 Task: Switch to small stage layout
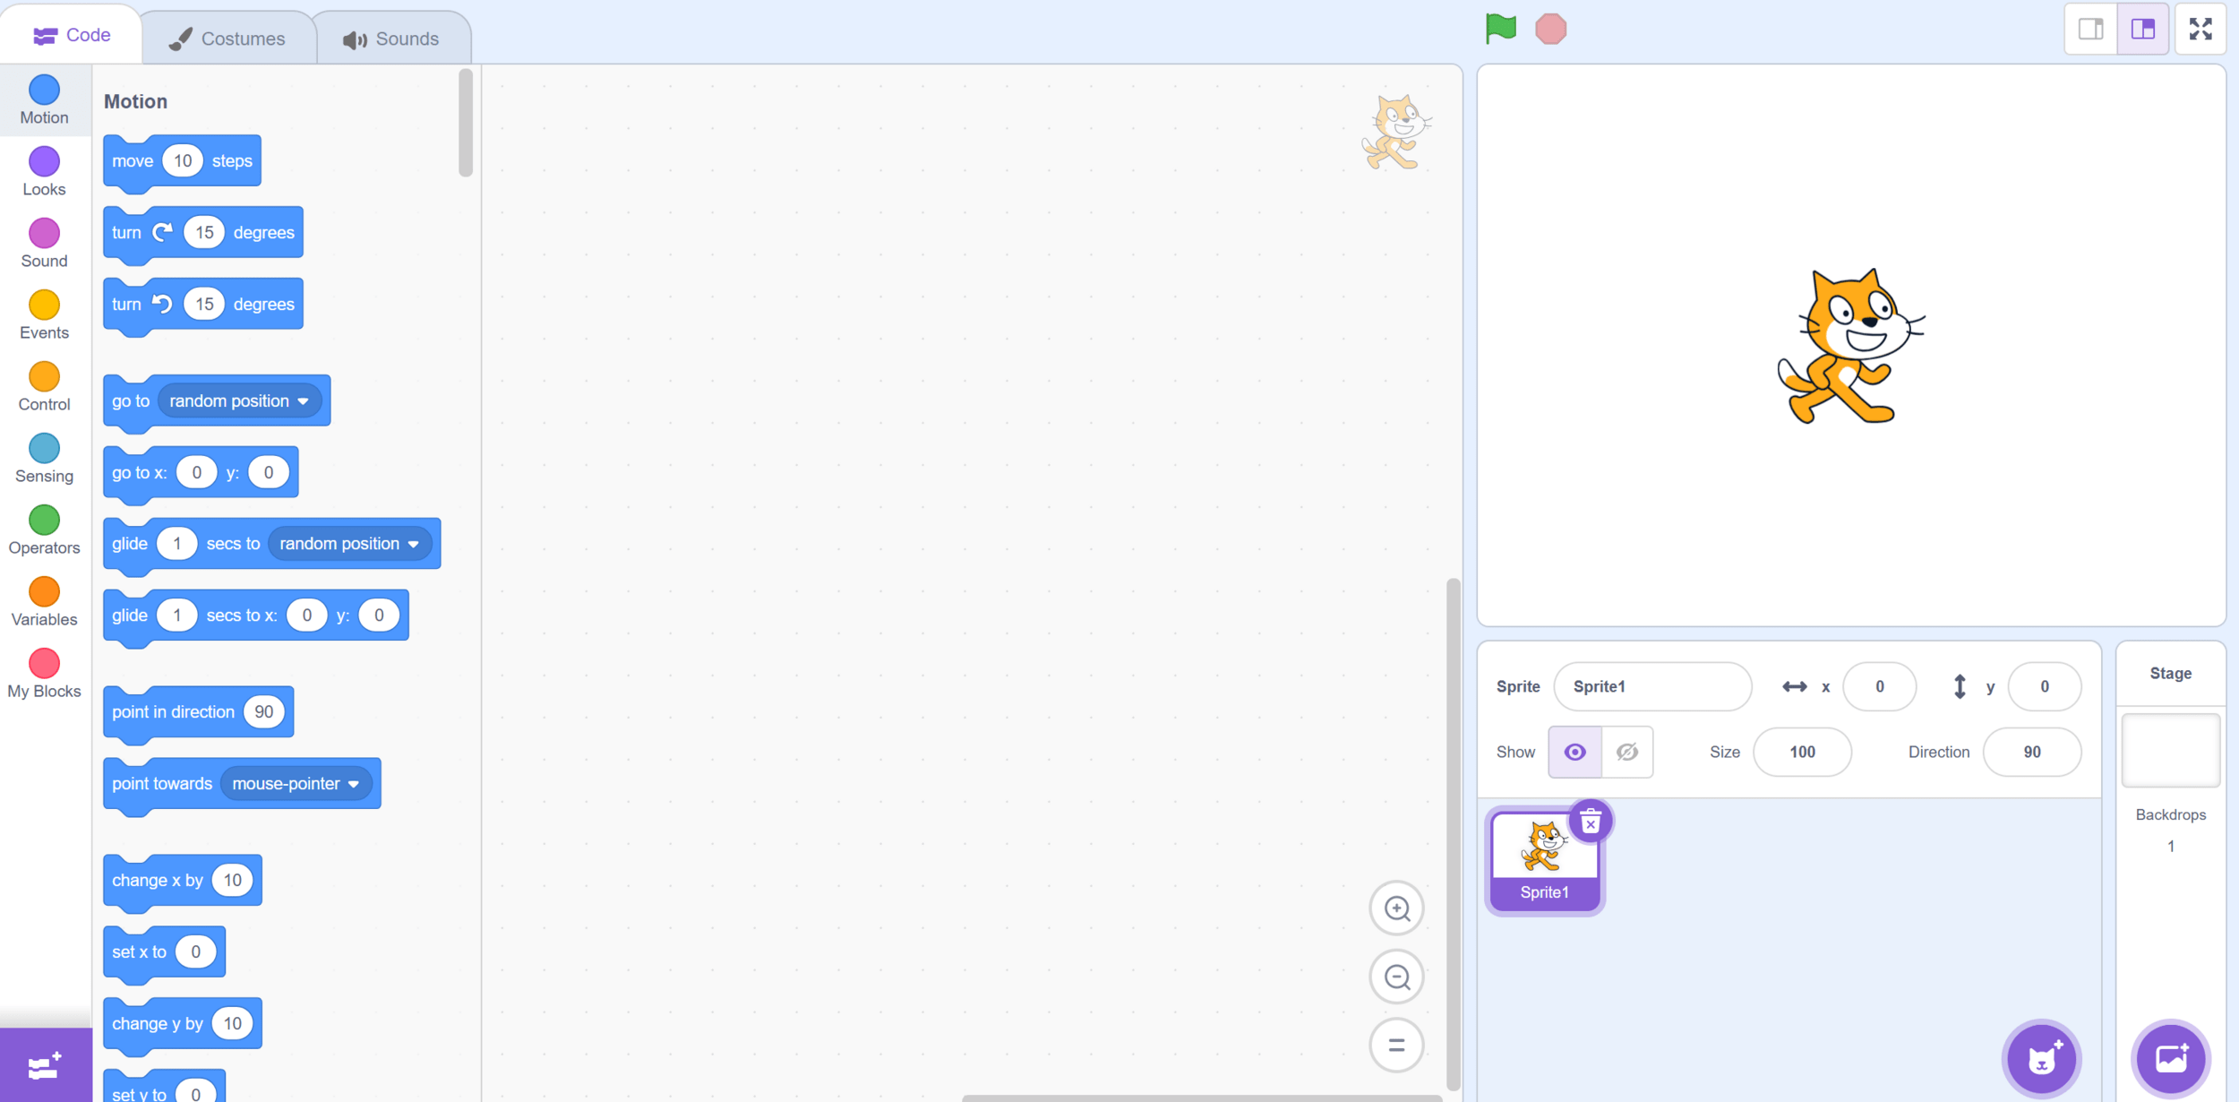tap(2090, 29)
